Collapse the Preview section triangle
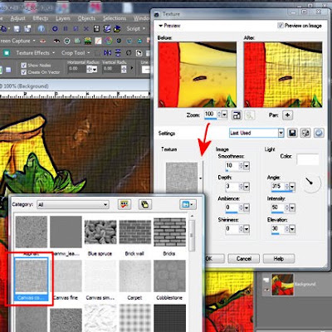 pyautogui.click(x=160, y=26)
